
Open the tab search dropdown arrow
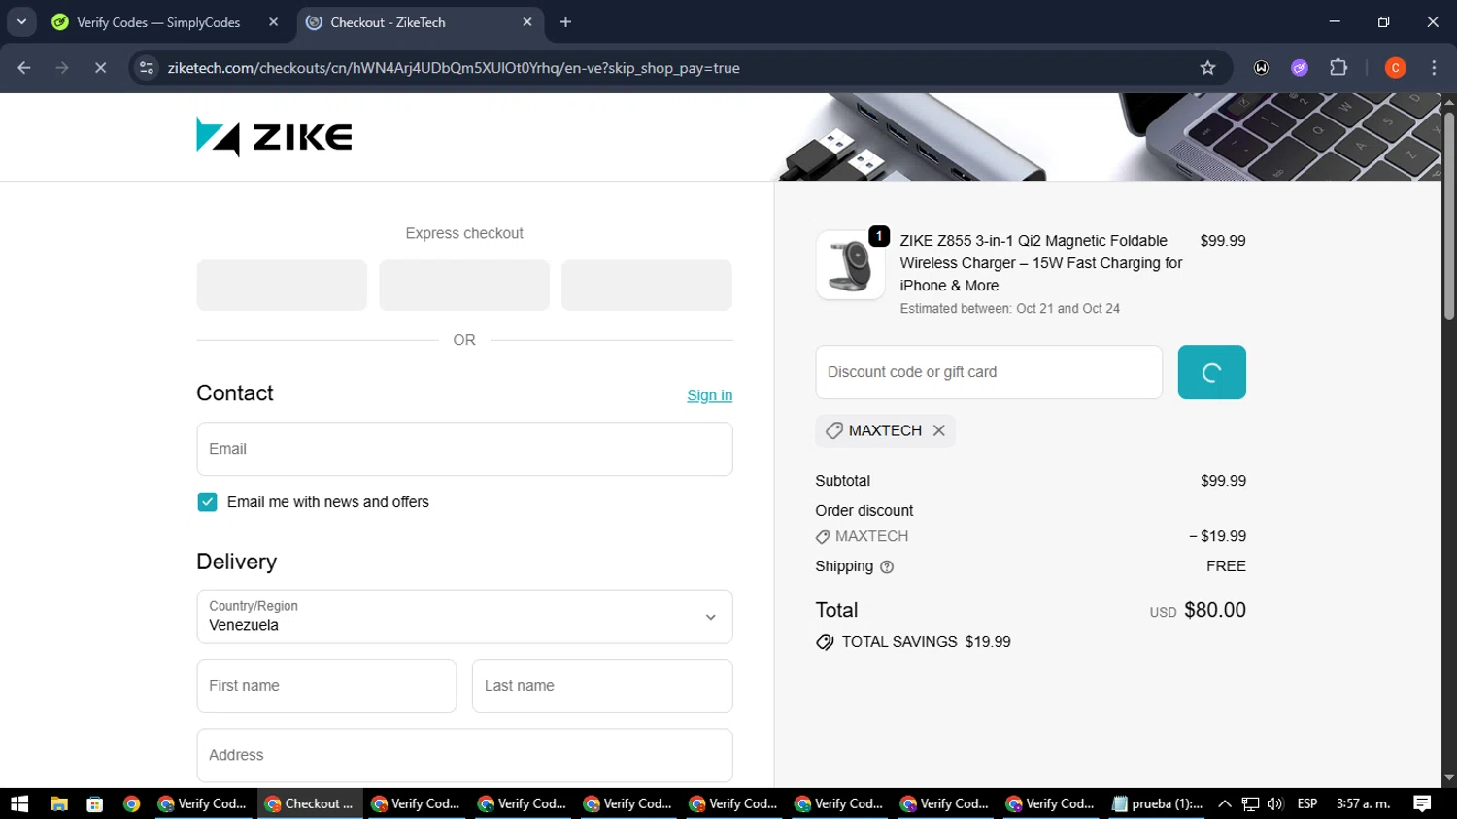tap(21, 21)
